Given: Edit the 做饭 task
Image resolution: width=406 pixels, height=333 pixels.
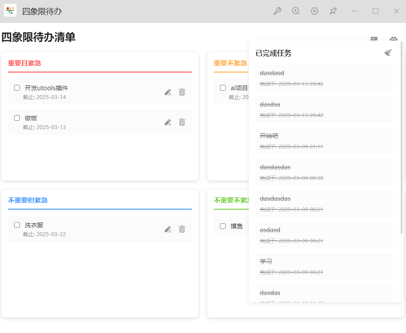Looking at the screenshot, I should click(168, 122).
